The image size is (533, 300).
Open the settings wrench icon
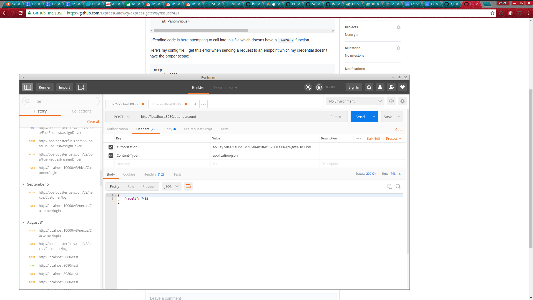coord(391,87)
